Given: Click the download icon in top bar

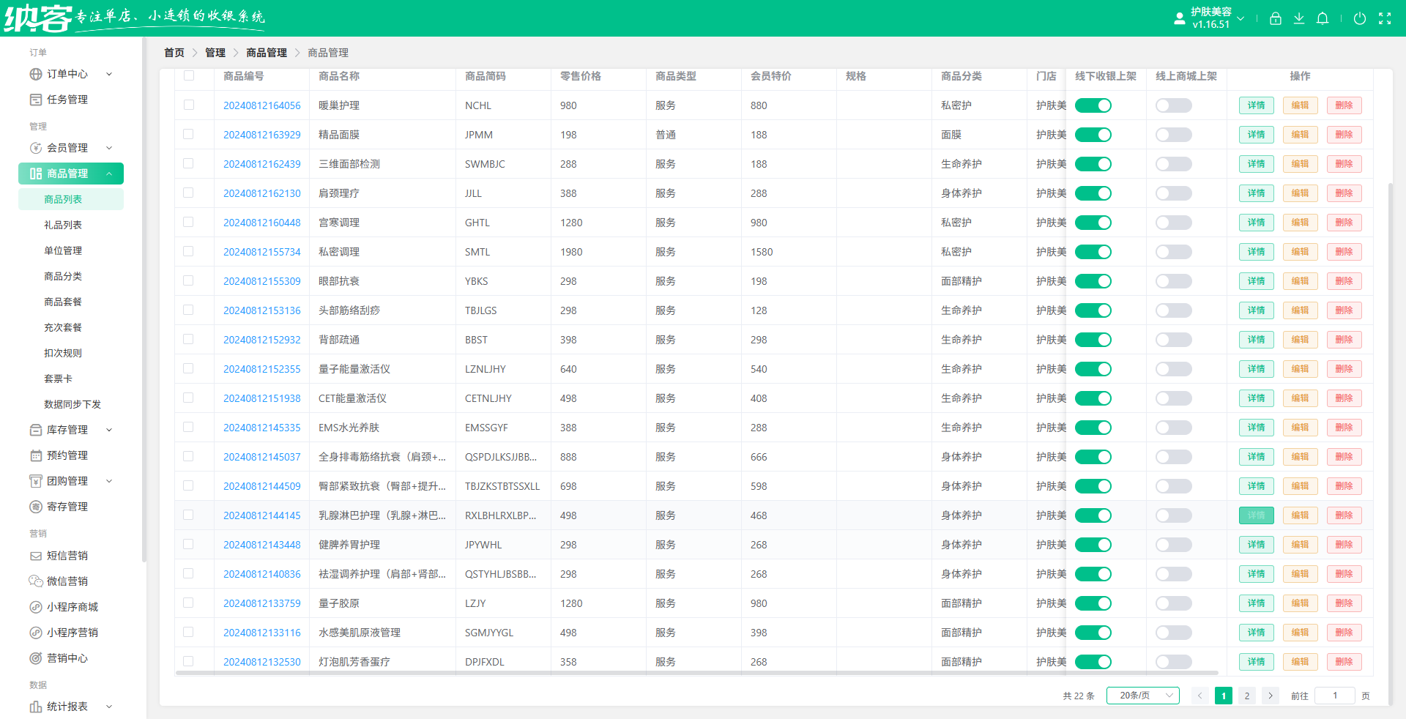Looking at the screenshot, I should [1298, 18].
